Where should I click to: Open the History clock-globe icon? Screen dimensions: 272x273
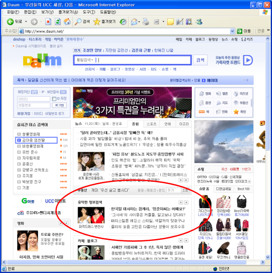point(123,22)
